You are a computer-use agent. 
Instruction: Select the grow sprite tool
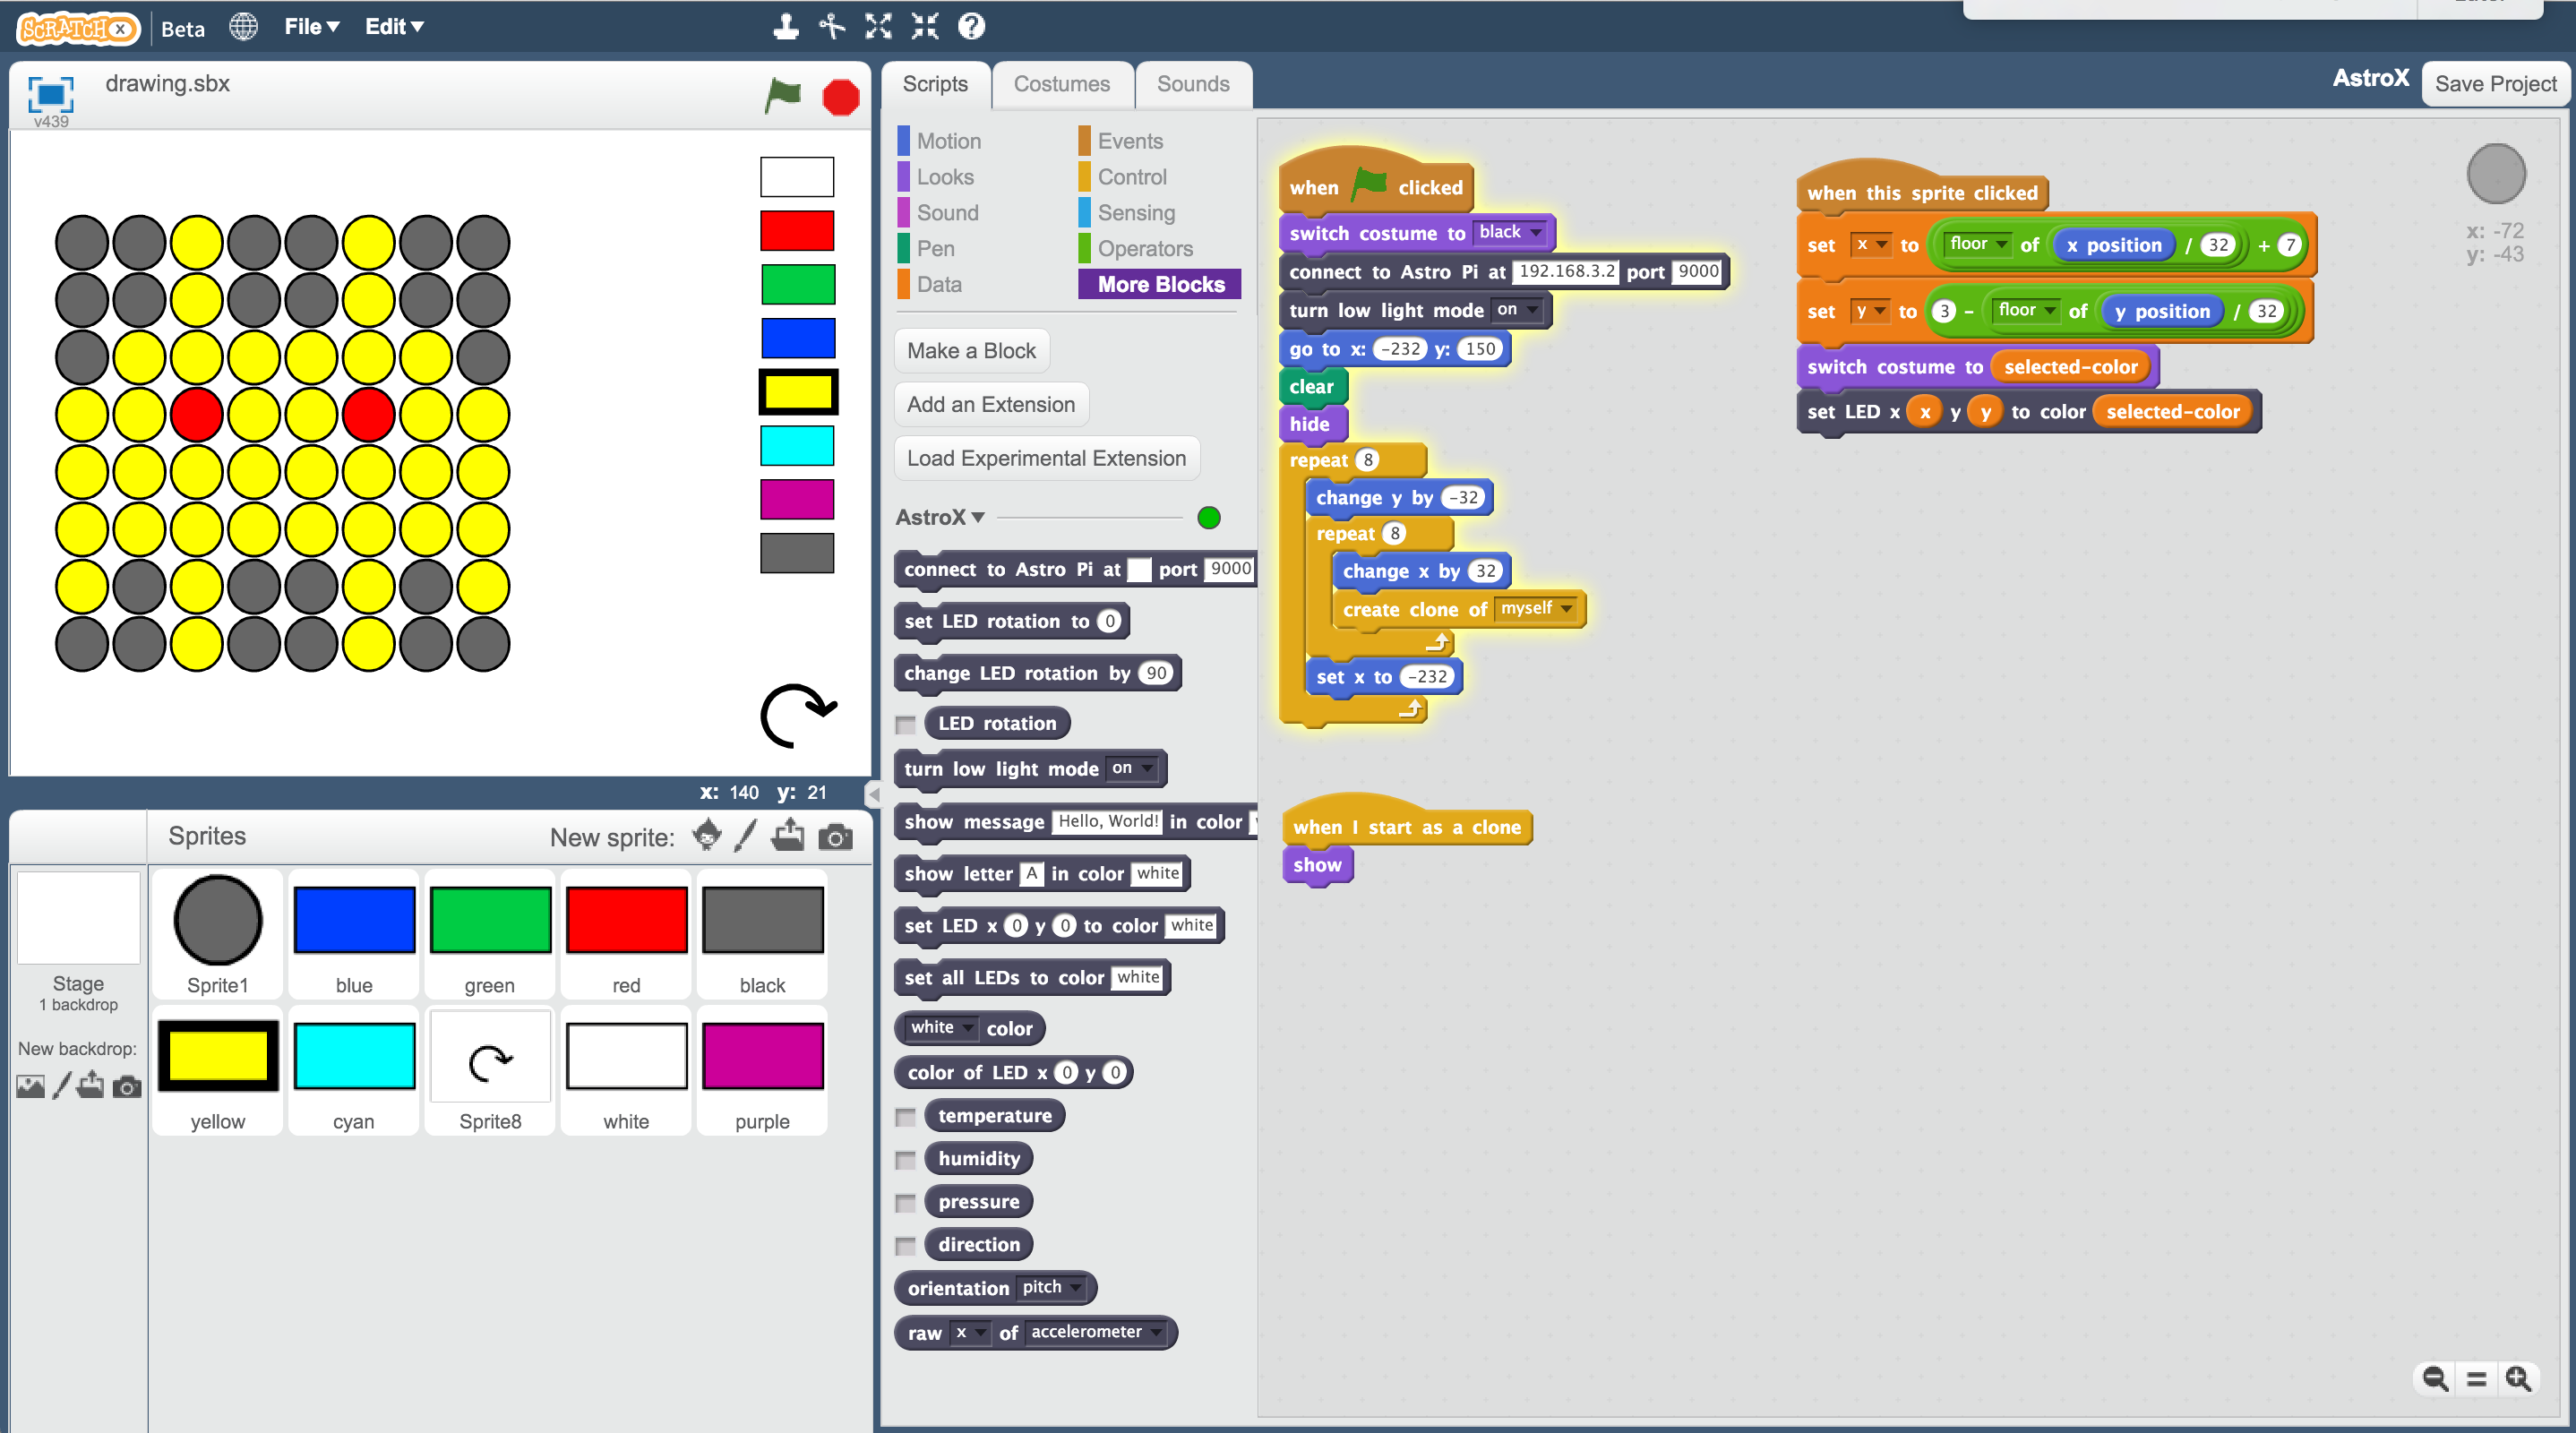(878, 26)
